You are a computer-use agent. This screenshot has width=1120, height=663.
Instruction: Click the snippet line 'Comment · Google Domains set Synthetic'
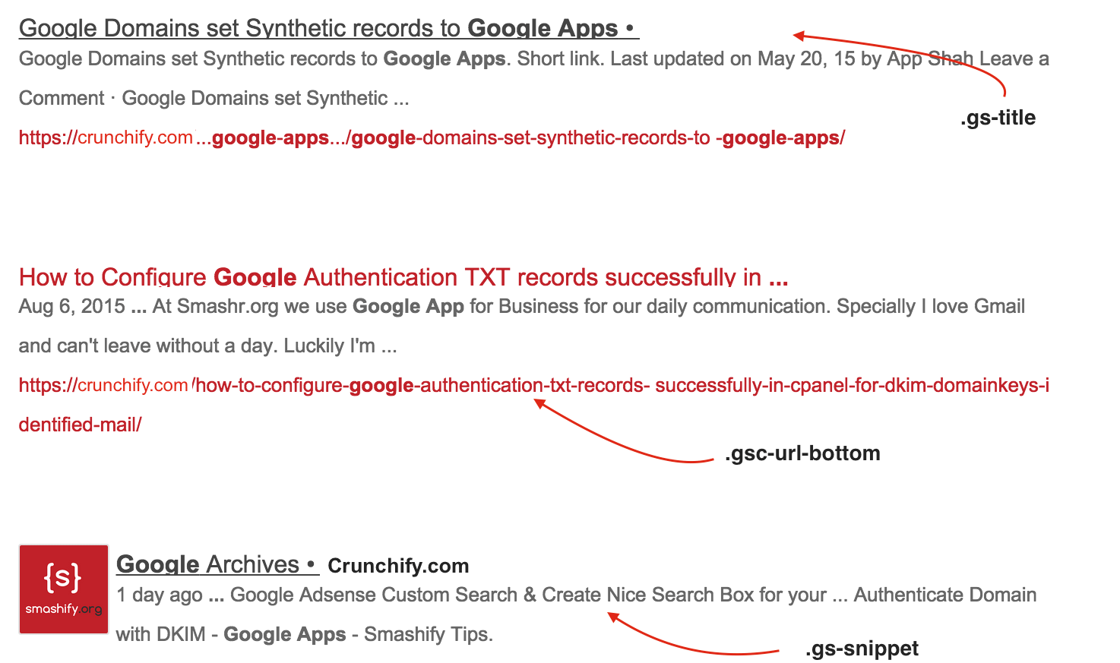tap(213, 99)
